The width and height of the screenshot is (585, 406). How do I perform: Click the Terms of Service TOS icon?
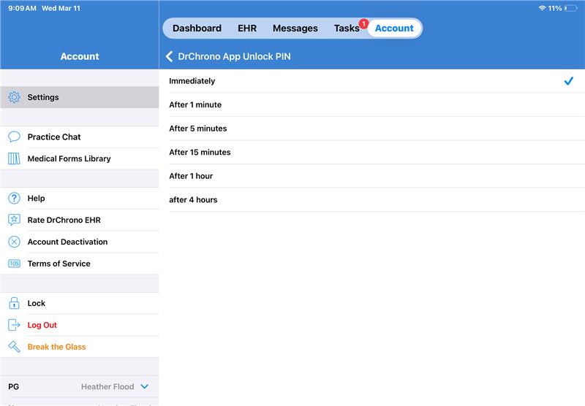pos(14,264)
